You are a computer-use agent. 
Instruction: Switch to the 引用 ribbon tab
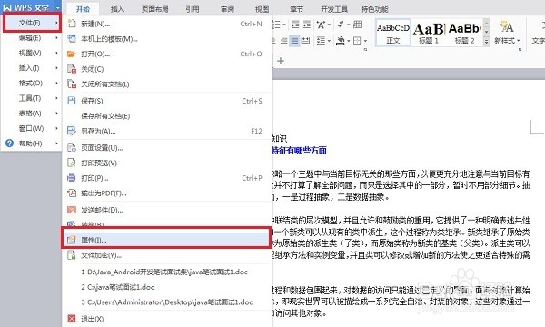[193, 9]
